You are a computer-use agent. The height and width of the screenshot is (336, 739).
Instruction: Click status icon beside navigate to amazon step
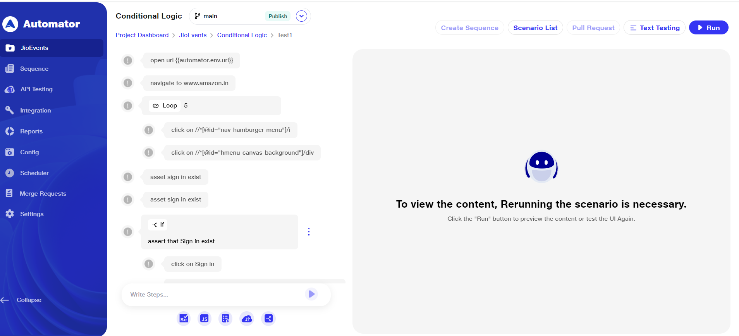click(128, 83)
